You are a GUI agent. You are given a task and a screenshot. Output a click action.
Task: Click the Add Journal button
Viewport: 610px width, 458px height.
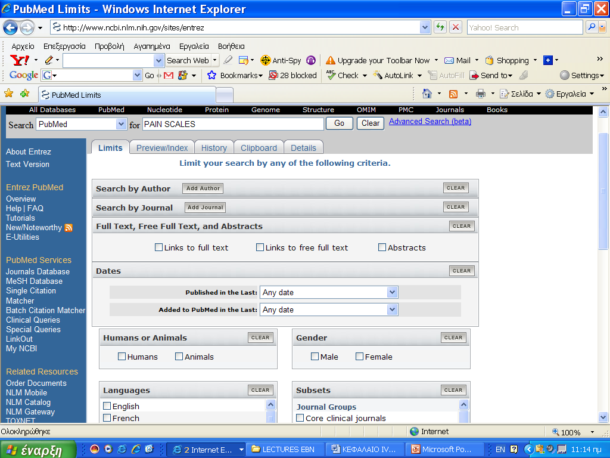205,207
